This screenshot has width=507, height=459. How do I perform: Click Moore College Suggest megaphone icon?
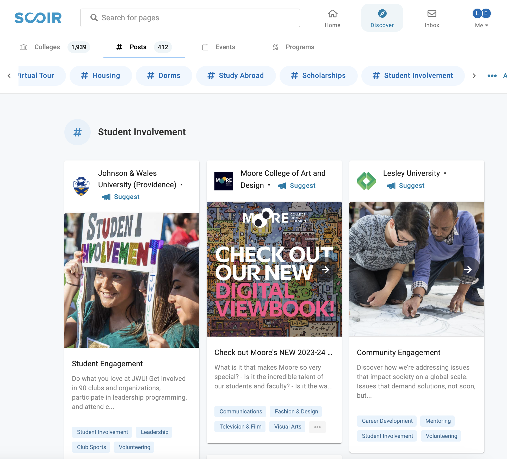tap(282, 186)
